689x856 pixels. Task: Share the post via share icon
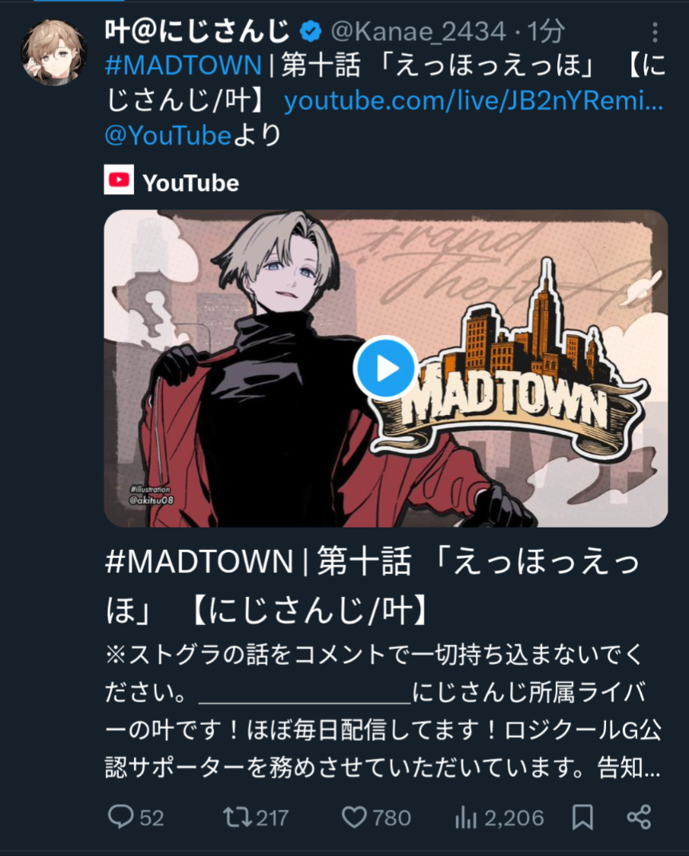coord(639,818)
